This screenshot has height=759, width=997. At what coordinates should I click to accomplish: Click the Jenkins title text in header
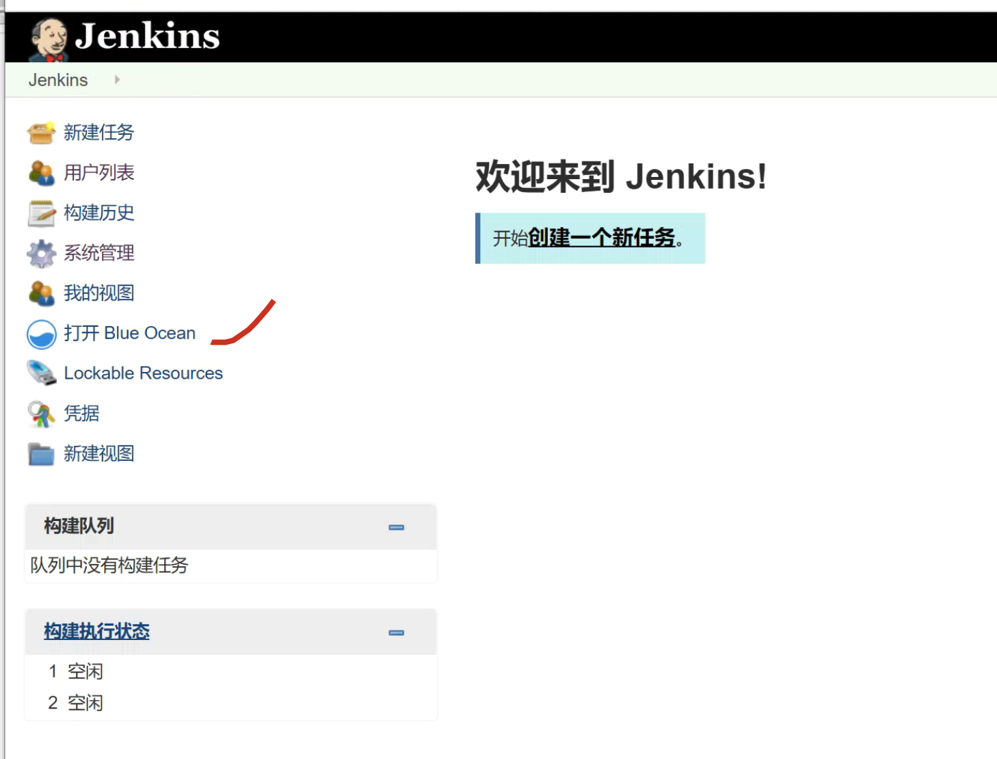(x=147, y=36)
